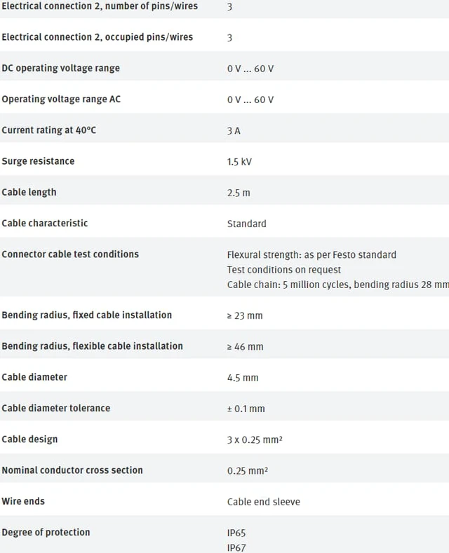Click the '2.5 m' cable length value
The width and height of the screenshot is (449, 553).
239,193
